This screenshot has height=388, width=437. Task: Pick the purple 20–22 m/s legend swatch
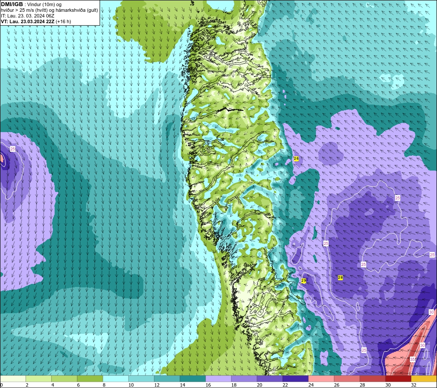tap(270, 378)
